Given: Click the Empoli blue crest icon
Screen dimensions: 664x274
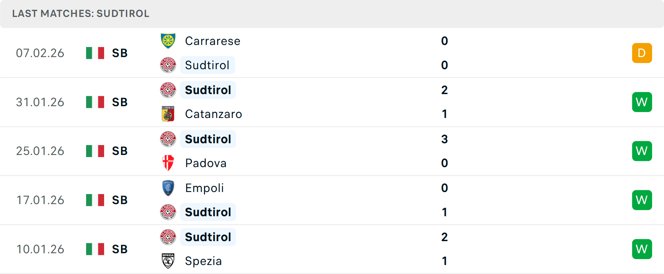Looking at the screenshot, I should [168, 188].
